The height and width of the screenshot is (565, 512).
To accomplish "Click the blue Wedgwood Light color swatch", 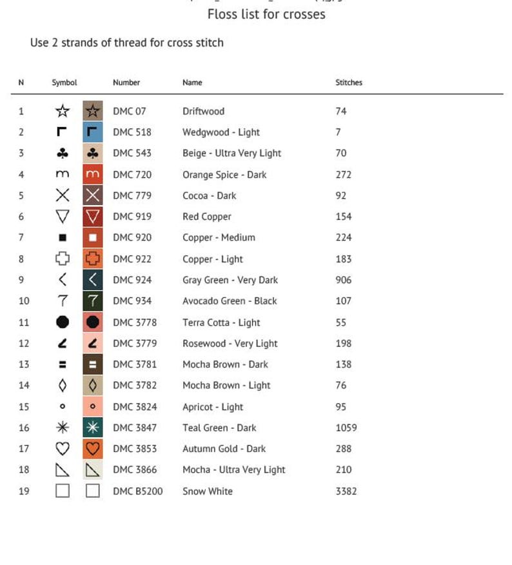I will pos(93,132).
